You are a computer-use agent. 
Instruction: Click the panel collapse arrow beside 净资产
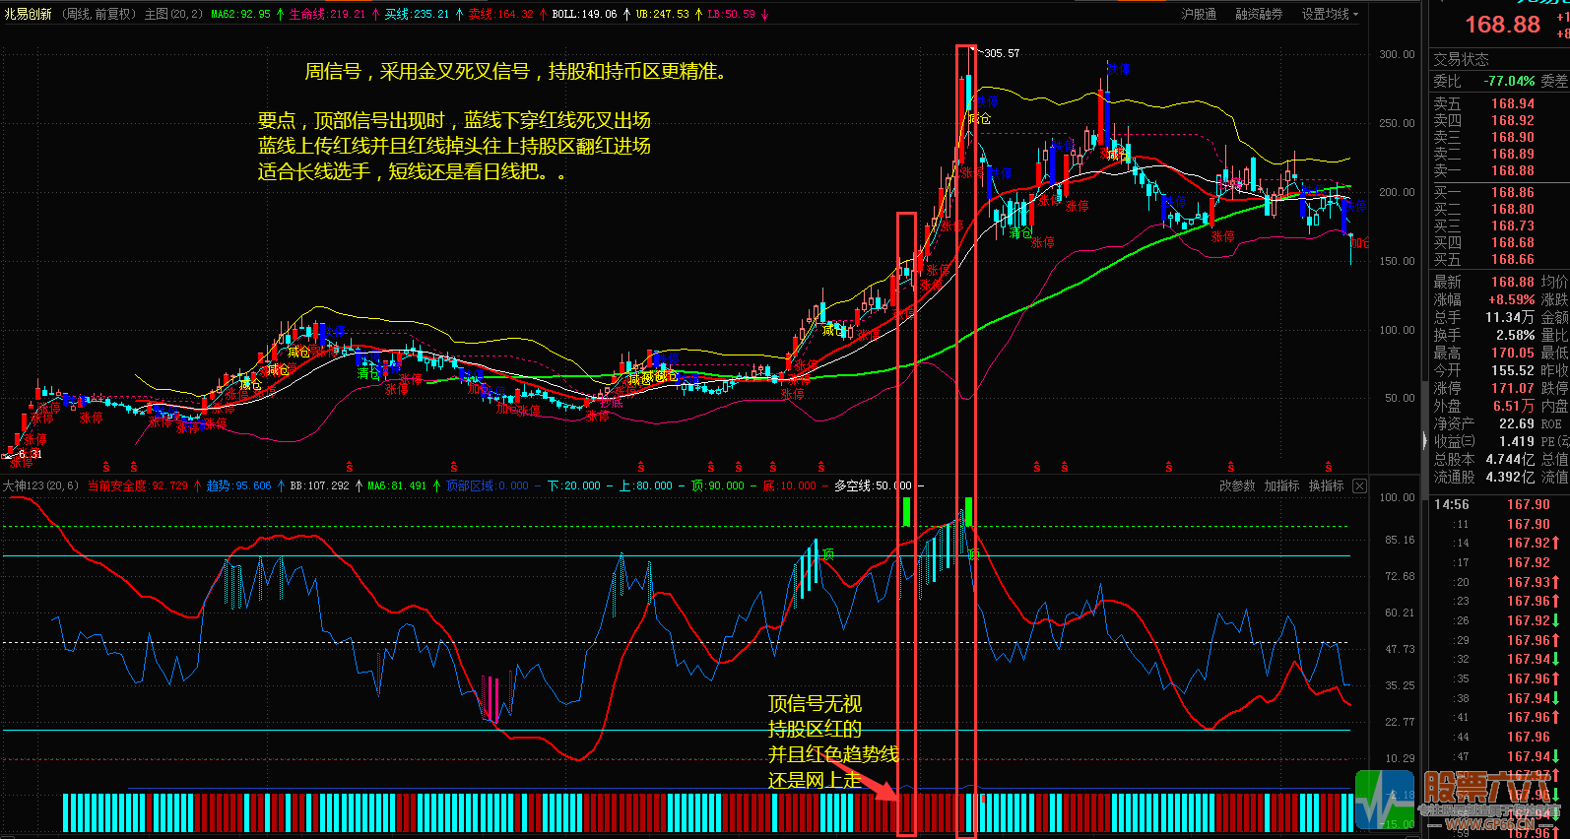point(1423,441)
